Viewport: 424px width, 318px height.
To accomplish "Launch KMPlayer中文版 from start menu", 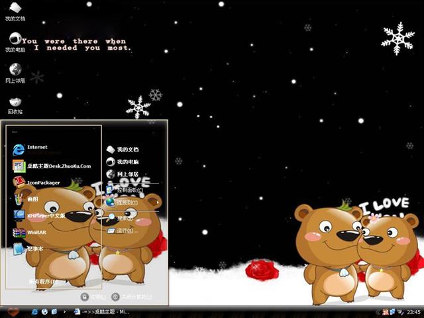I will pyautogui.click(x=39, y=215).
